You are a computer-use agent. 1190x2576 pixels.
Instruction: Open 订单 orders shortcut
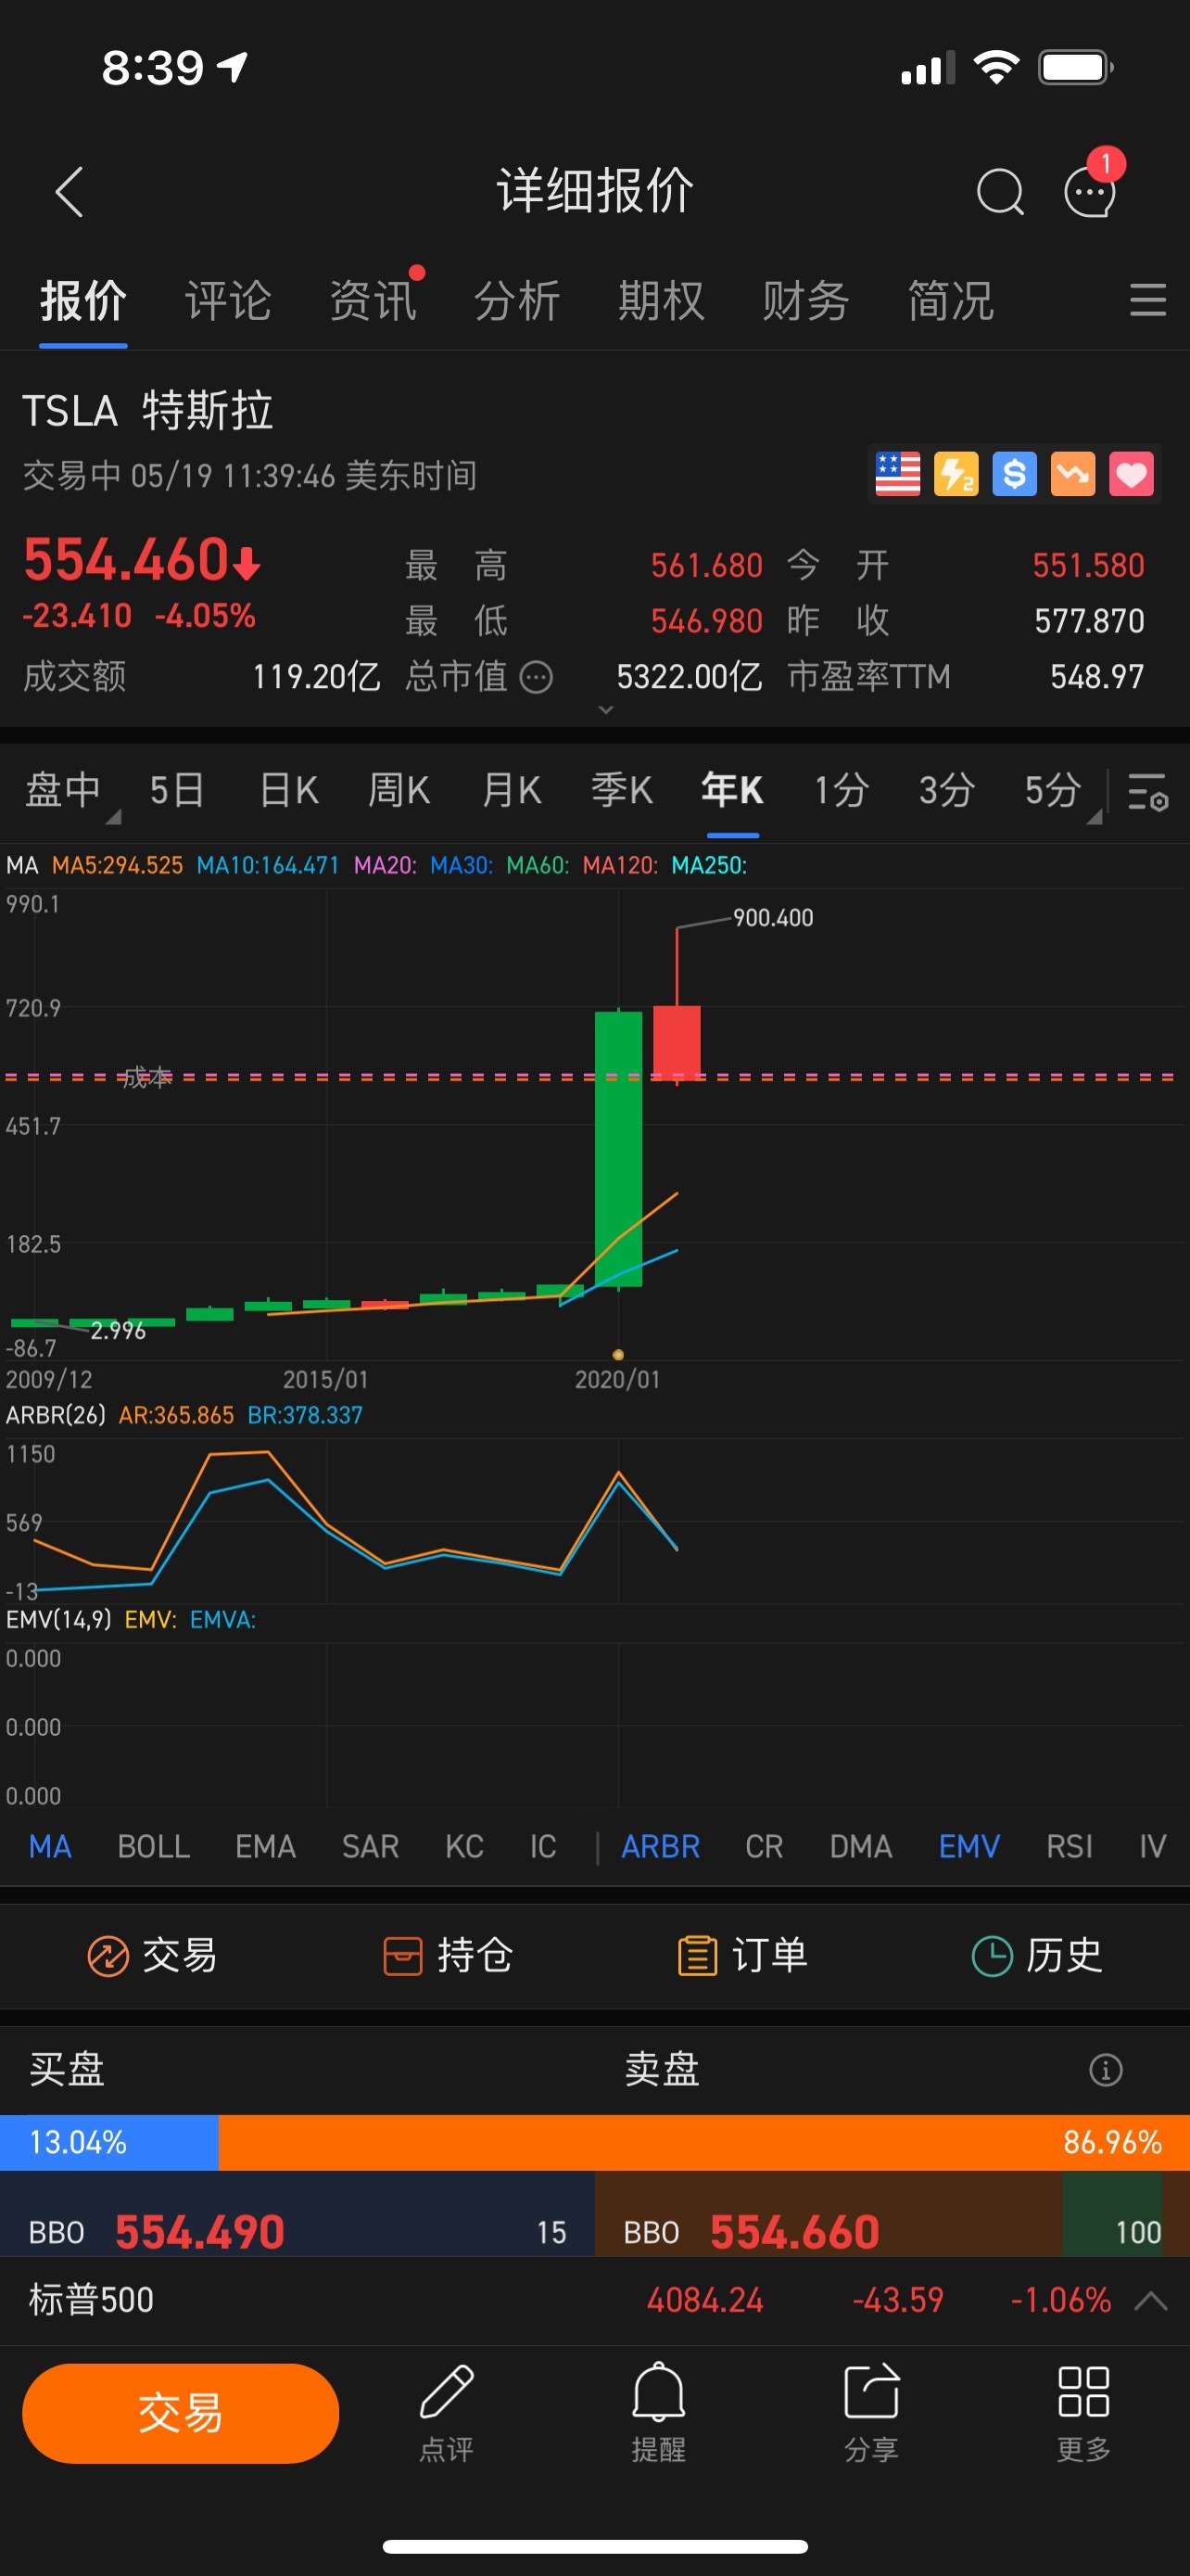point(742,1956)
